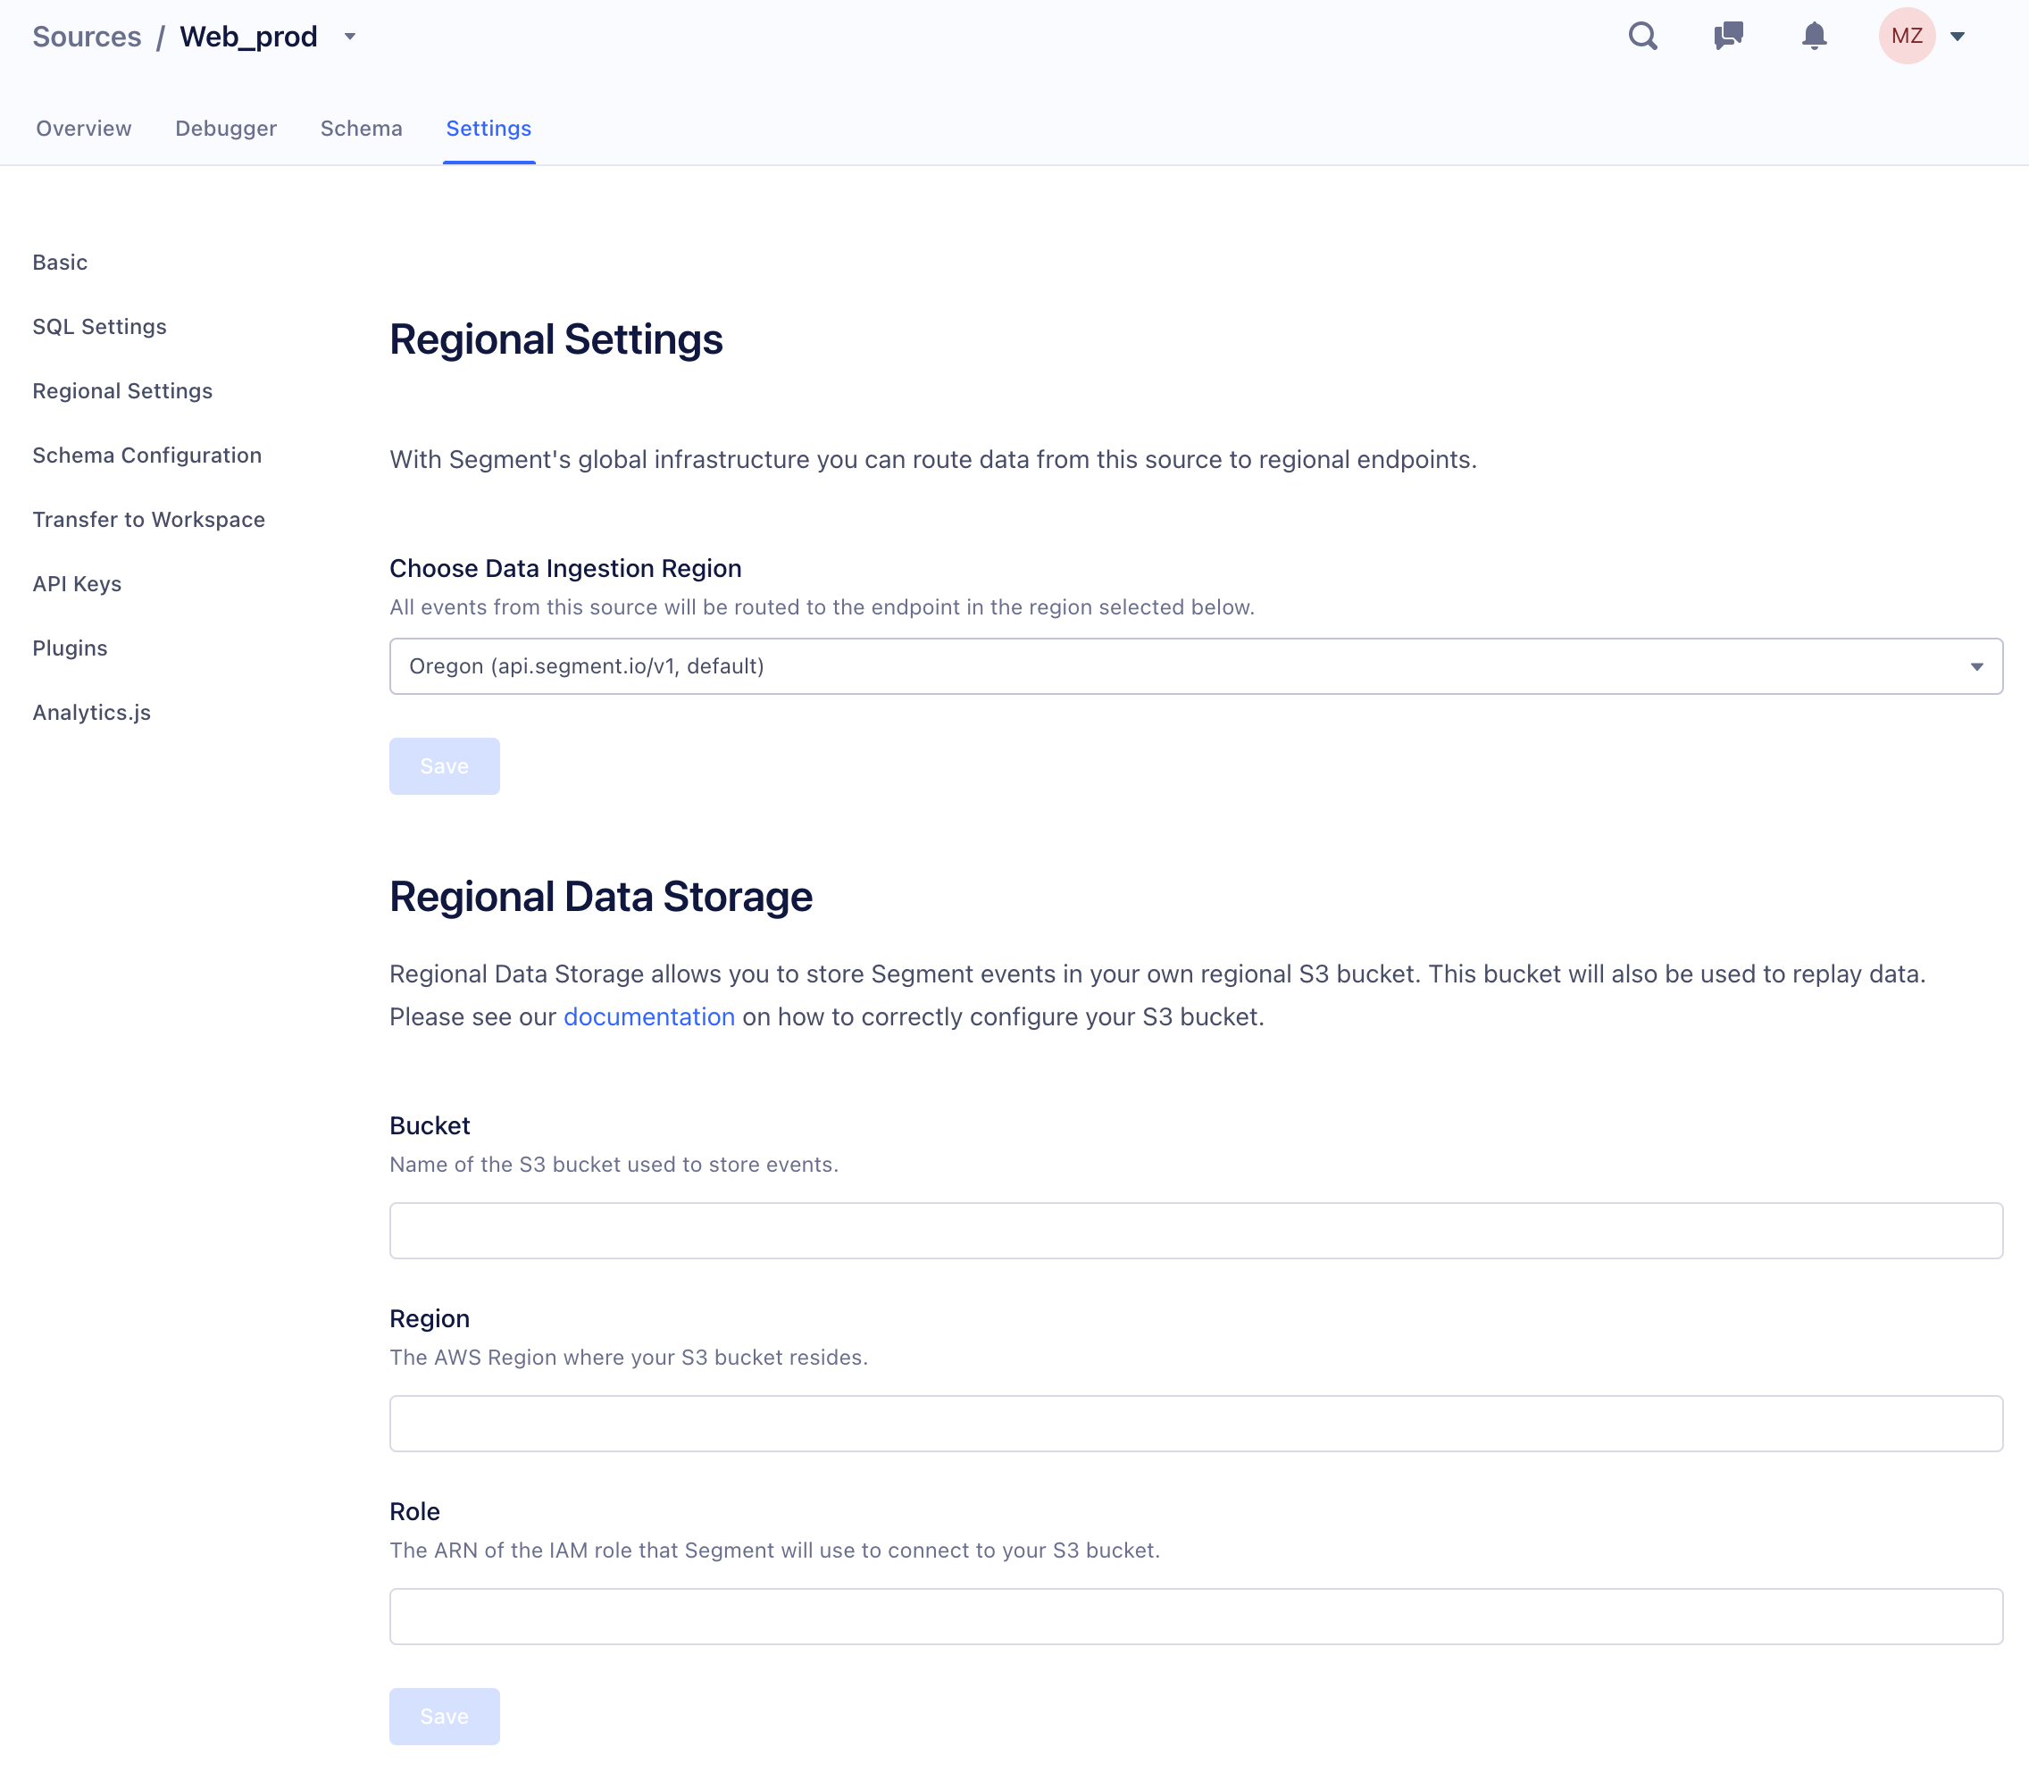The height and width of the screenshot is (1772, 2029).
Task: Expand the account menu arrow
Action: [x=1957, y=37]
